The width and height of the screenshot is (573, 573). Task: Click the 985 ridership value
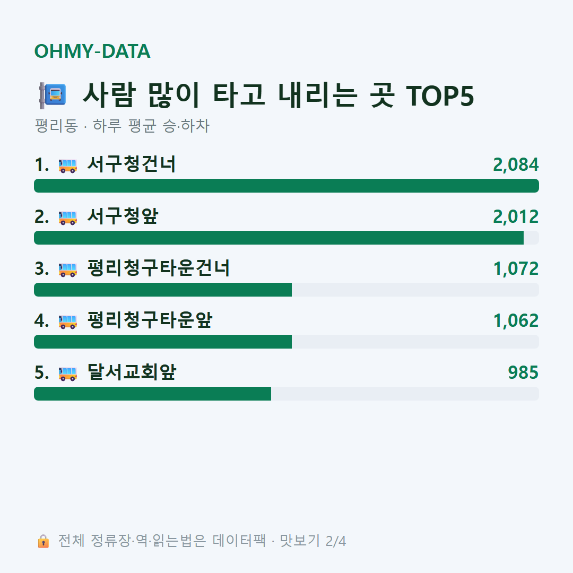523,373
